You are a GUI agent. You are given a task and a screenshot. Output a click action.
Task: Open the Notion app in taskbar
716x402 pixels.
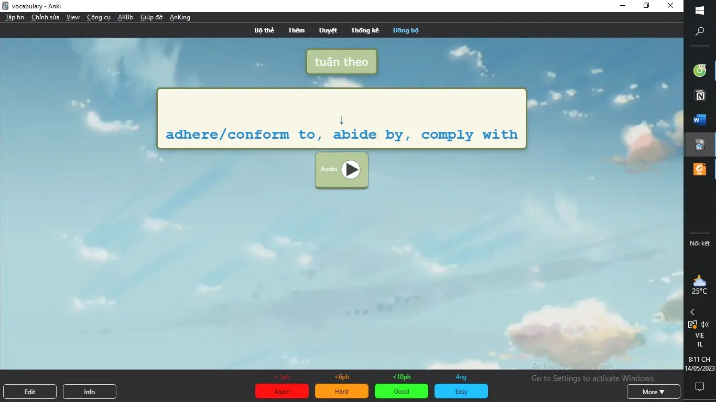pos(699,95)
